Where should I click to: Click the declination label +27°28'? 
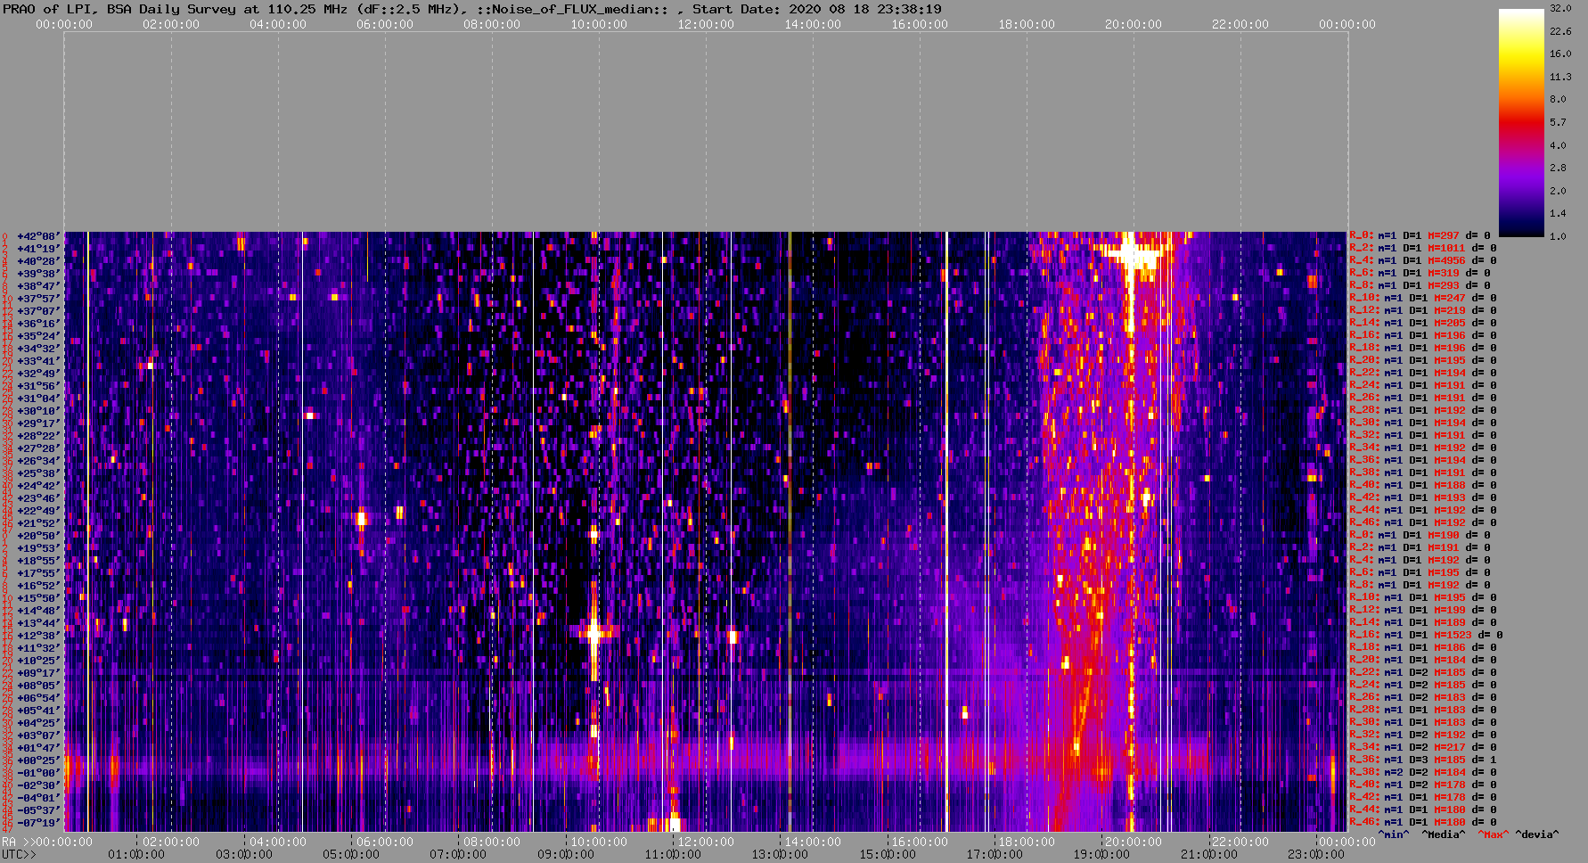pyautogui.click(x=38, y=448)
